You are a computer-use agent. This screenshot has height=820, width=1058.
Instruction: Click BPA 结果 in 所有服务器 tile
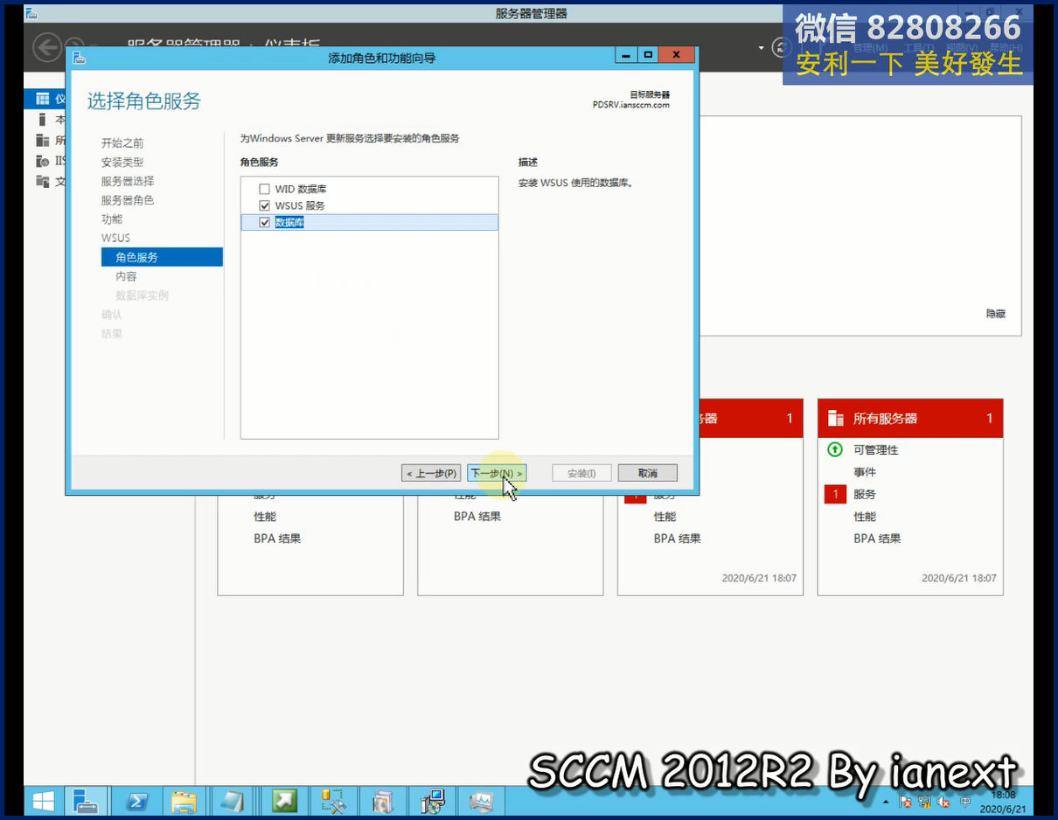pos(877,539)
